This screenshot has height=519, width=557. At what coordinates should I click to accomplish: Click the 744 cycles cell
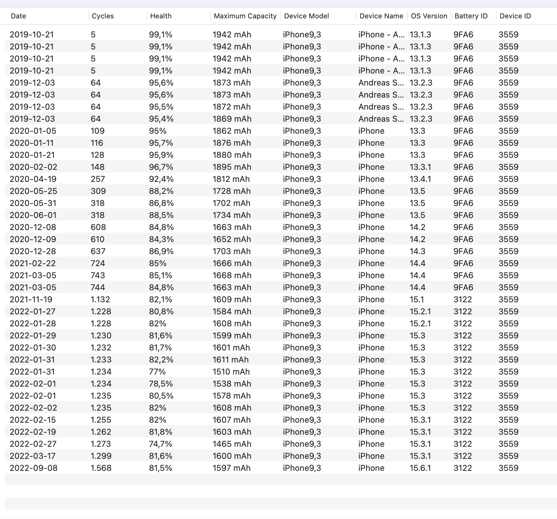(98, 287)
